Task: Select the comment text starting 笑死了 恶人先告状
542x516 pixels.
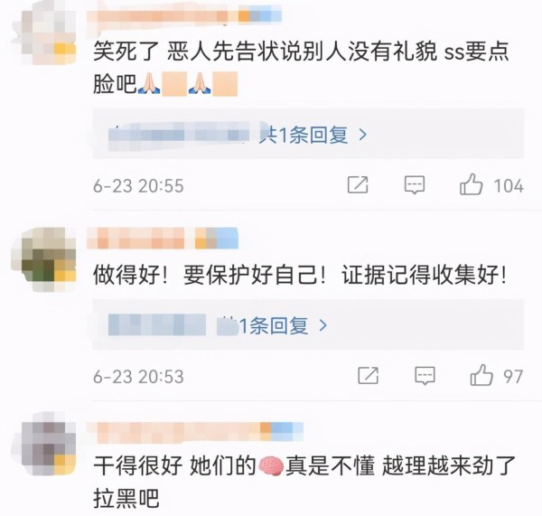Action: [x=301, y=68]
